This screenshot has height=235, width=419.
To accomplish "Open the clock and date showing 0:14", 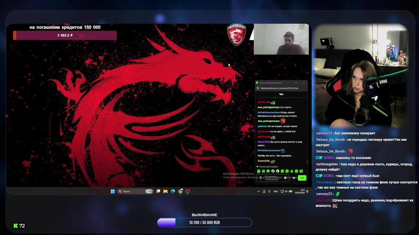I will point(300,191).
